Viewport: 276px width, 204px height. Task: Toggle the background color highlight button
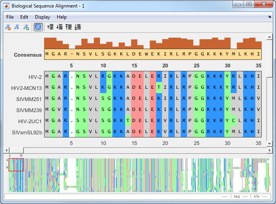point(38,27)
